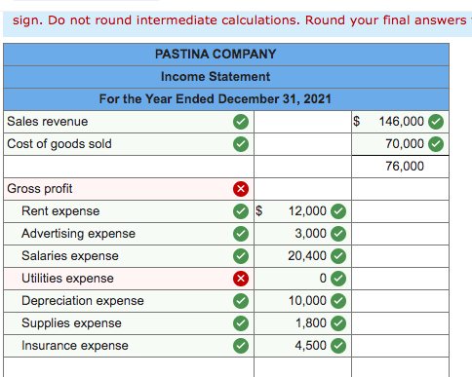
Task: Click the 20,400 salaries expense amount
Action: coord(307,256)
